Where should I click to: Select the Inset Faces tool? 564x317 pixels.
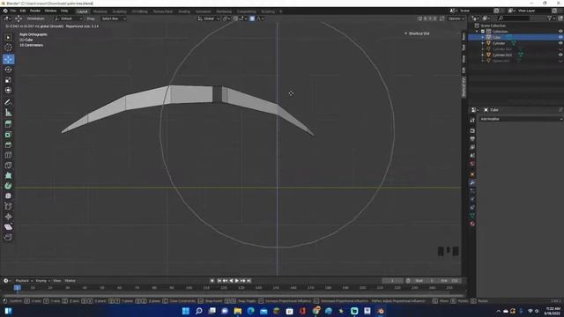pos(8,135)
